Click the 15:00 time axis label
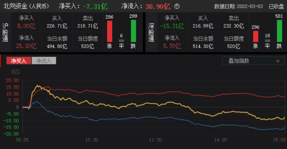Image resolution: width=287 pixels, height=149 pixels. click(279, 140)
